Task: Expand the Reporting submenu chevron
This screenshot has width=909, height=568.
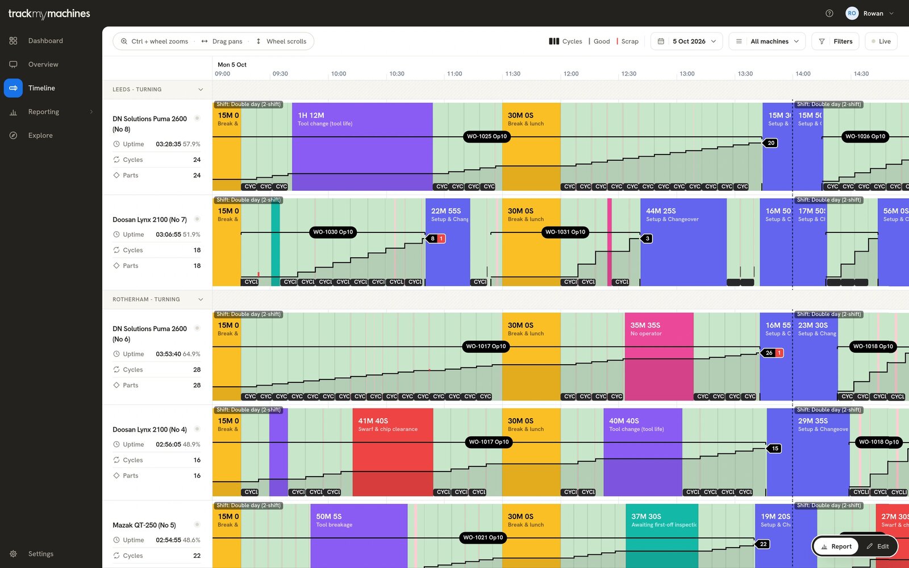Action: tap(91, 112)
